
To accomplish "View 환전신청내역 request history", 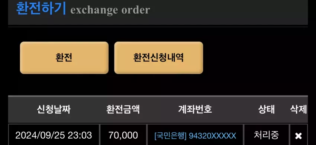I will click(159, 58).
